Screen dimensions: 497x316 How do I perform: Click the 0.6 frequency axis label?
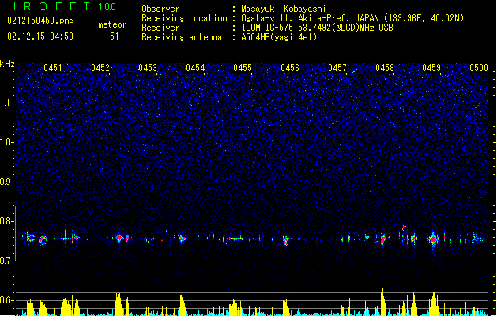(x=7, y=300)
